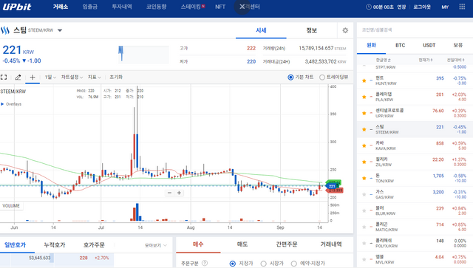Open 지표 indicators dropdown
473x268 pixels.
point(94,78)
